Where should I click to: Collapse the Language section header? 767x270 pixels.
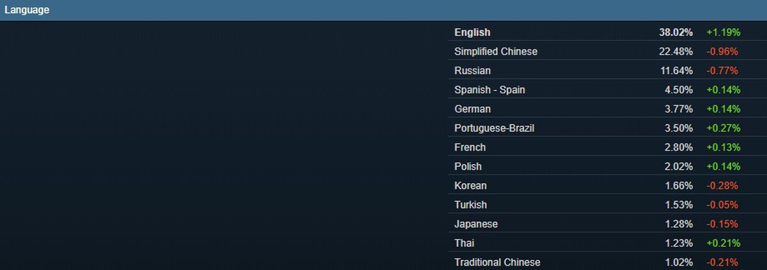27,10
